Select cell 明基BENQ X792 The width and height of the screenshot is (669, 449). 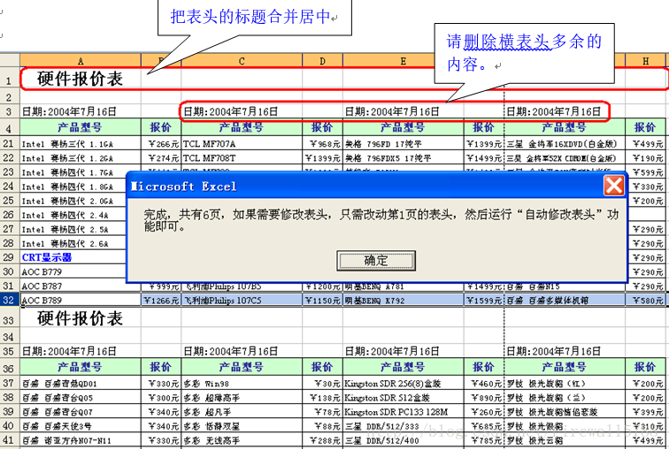[403, 301]
